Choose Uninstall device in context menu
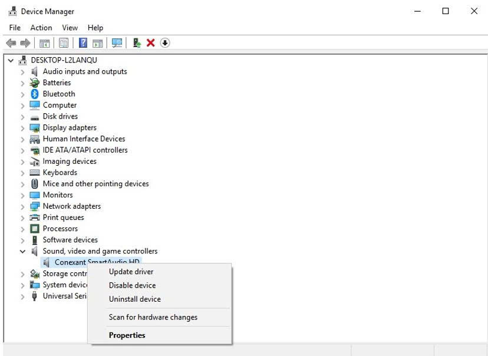The height and width of the screenshot is (356, 488). (134, 299)
